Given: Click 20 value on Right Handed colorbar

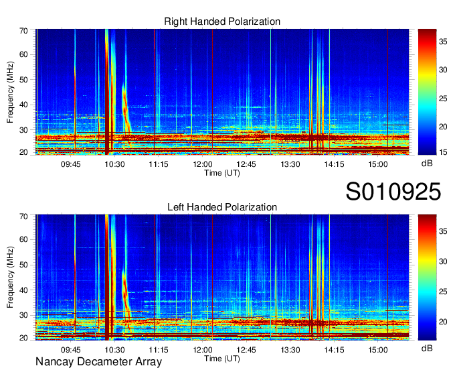Looking at the screenshot, I should coord(443,127).
